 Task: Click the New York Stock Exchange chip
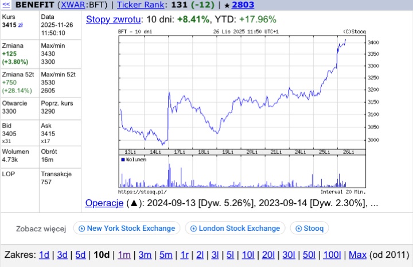click(127, 229)
